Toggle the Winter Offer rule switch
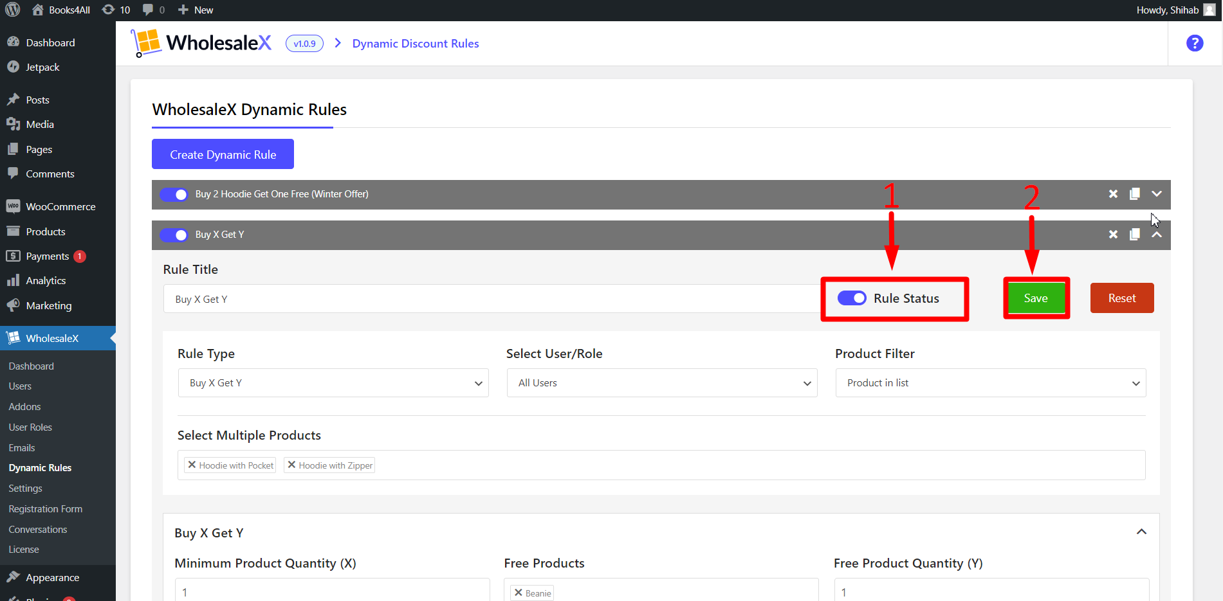This screenshot has height=601, width=1223. pos(174,194)
